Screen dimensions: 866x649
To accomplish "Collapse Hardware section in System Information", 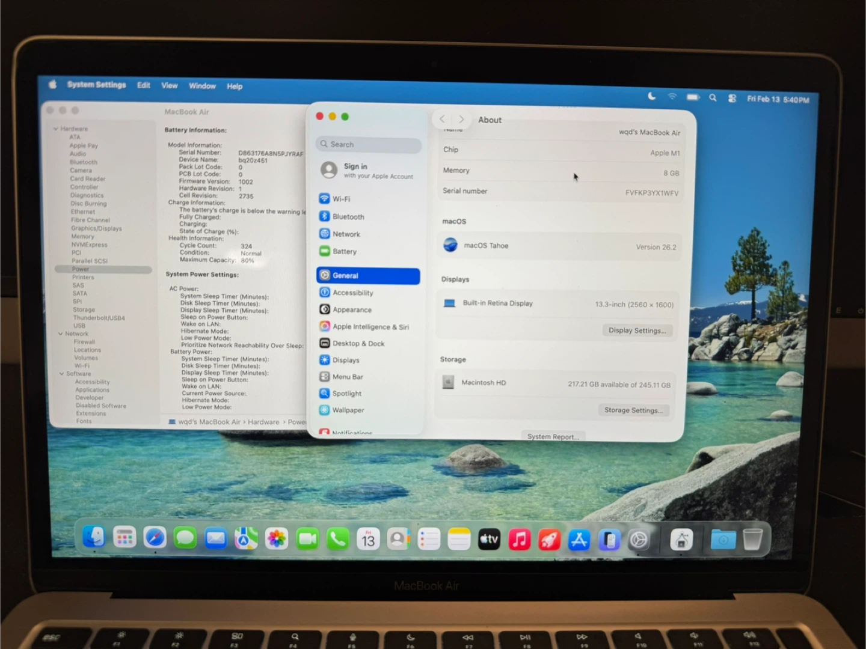I will [56, 129].
